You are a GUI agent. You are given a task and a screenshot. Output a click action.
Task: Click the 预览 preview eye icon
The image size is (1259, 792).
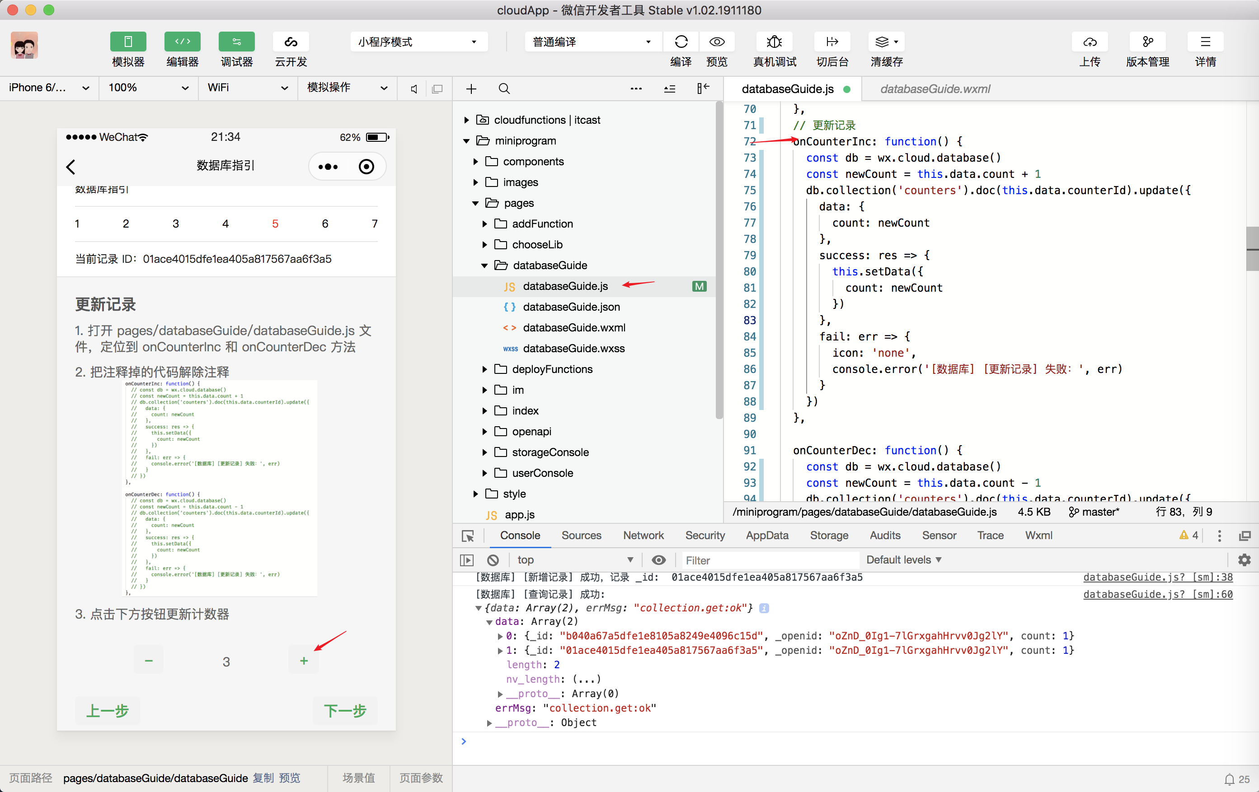point(717,42)
